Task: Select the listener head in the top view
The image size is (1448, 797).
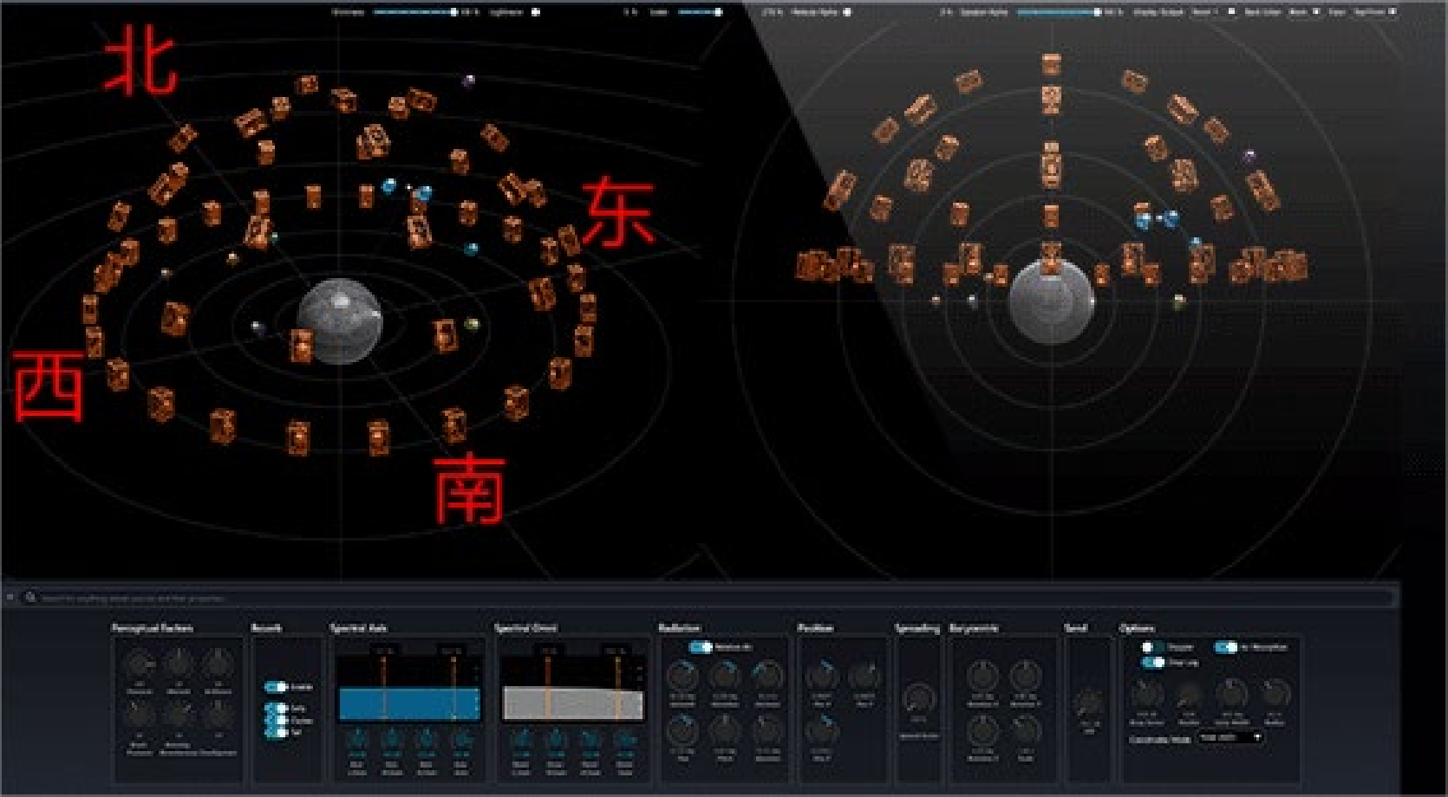Action: (1052, 301)
